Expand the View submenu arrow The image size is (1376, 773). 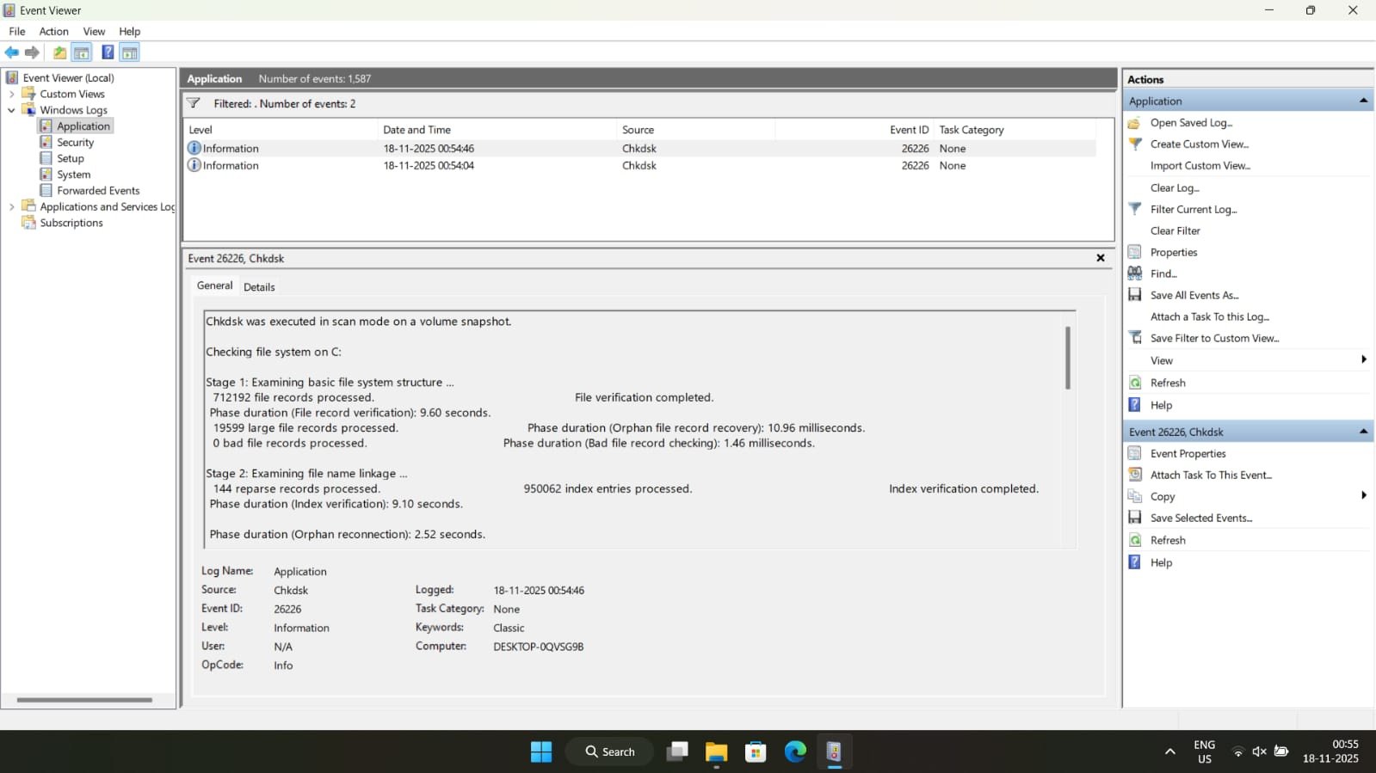pos(1363,359)
